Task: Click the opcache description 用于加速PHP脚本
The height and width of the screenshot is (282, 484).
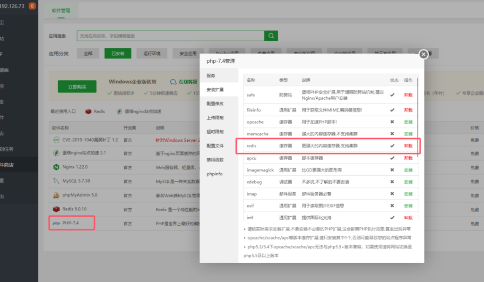Action: (x=319, y=122)
